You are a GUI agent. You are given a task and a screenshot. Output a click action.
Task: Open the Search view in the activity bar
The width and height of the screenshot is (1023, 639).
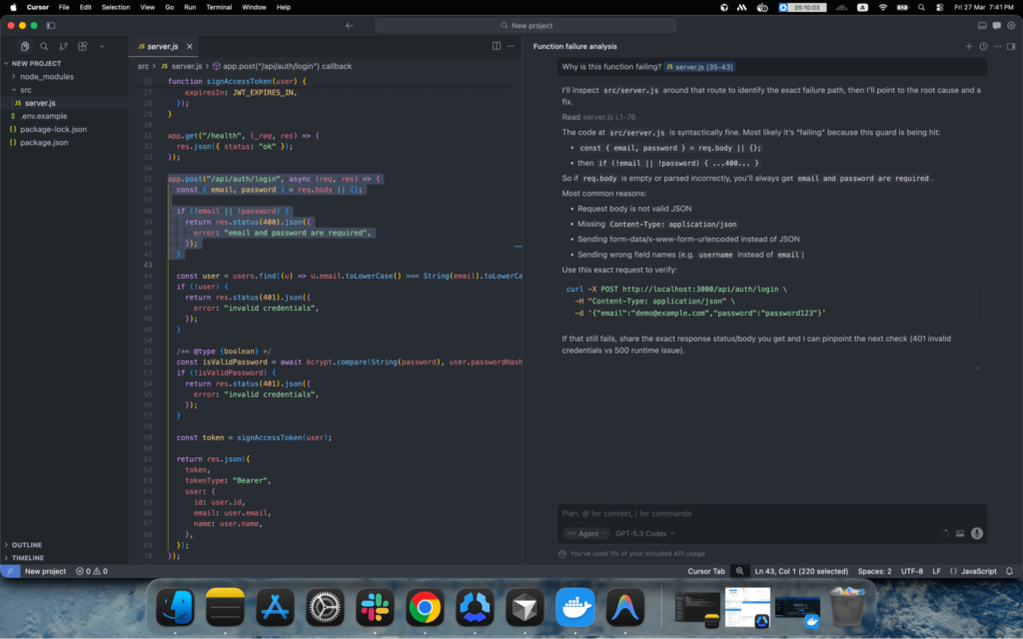point(43,46)
